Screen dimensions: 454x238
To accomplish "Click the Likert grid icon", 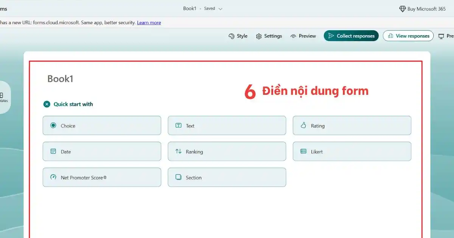I will point(303,151).
